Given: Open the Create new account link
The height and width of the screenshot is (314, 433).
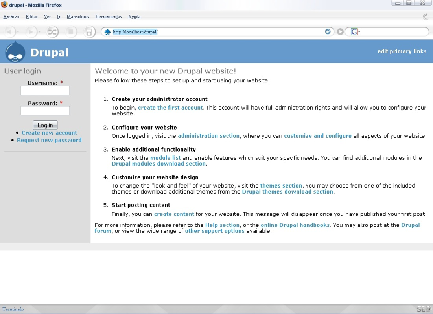Looking at the screenshot, I should 50,133.
